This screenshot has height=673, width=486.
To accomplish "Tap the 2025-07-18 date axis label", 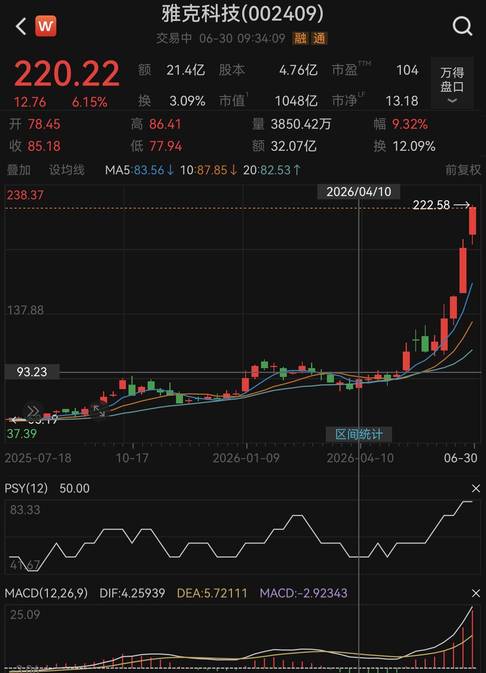I will [x=38, y=458].
